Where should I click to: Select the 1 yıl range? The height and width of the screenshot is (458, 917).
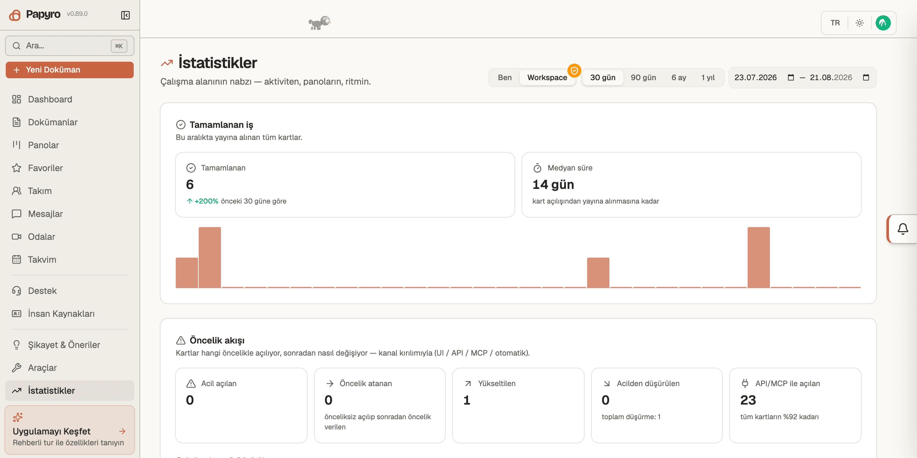pyautogui.click(x=708, y=78)
